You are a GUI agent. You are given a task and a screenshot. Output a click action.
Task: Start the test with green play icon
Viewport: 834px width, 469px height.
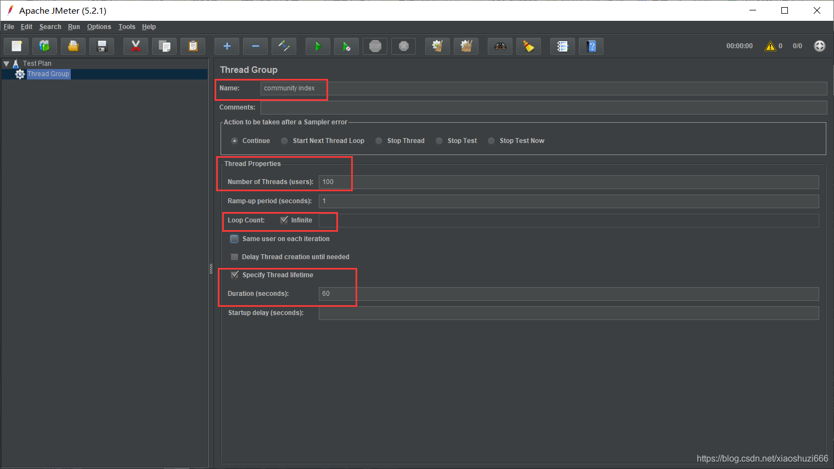[x=318, y=46]
